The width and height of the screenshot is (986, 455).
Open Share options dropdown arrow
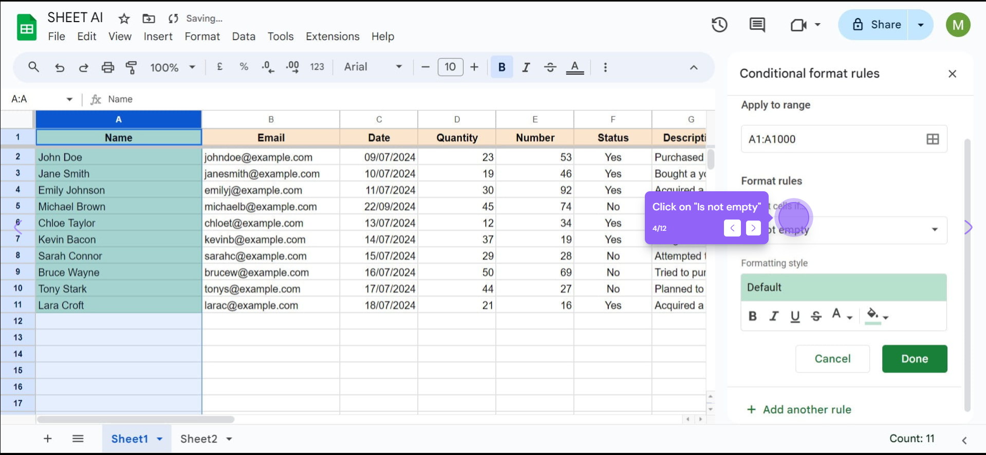921,25
